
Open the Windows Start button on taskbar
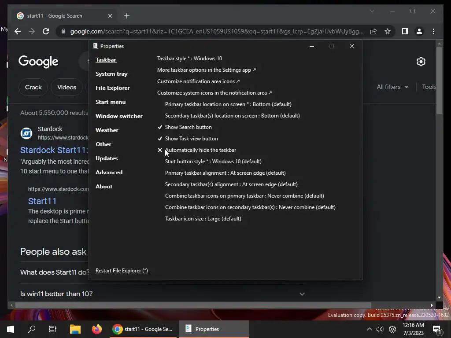[x=11, y=329]
